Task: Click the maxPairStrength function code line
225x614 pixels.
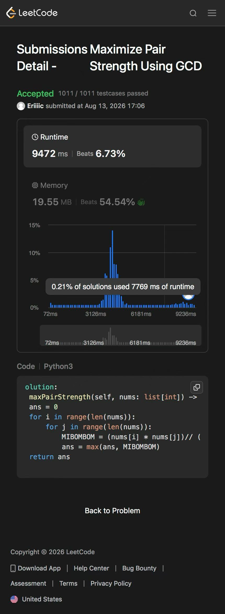Action: point(113,397)
